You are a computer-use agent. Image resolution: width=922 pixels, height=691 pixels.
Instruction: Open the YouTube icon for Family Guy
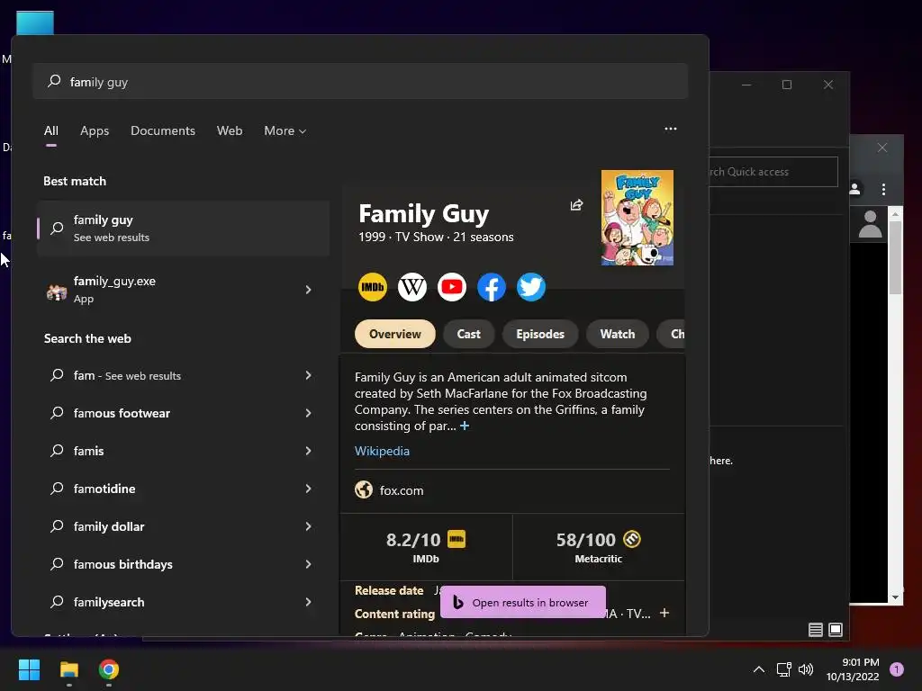pyautogui.click(x=452, y=287)
